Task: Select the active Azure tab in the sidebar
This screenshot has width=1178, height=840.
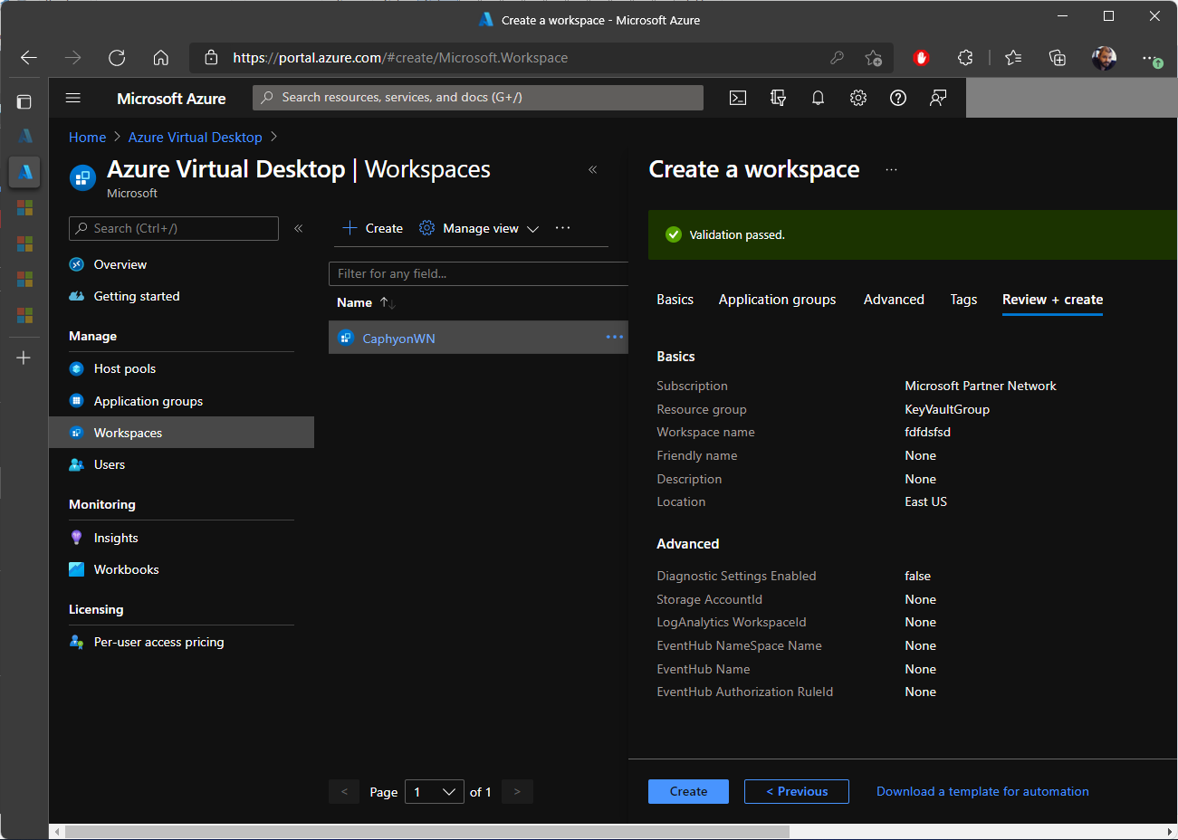Action: pyautogui.click(x=24, y=171)
